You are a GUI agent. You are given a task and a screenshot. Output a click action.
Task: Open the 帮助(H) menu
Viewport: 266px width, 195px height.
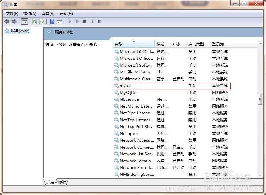[x=66, y=14]
